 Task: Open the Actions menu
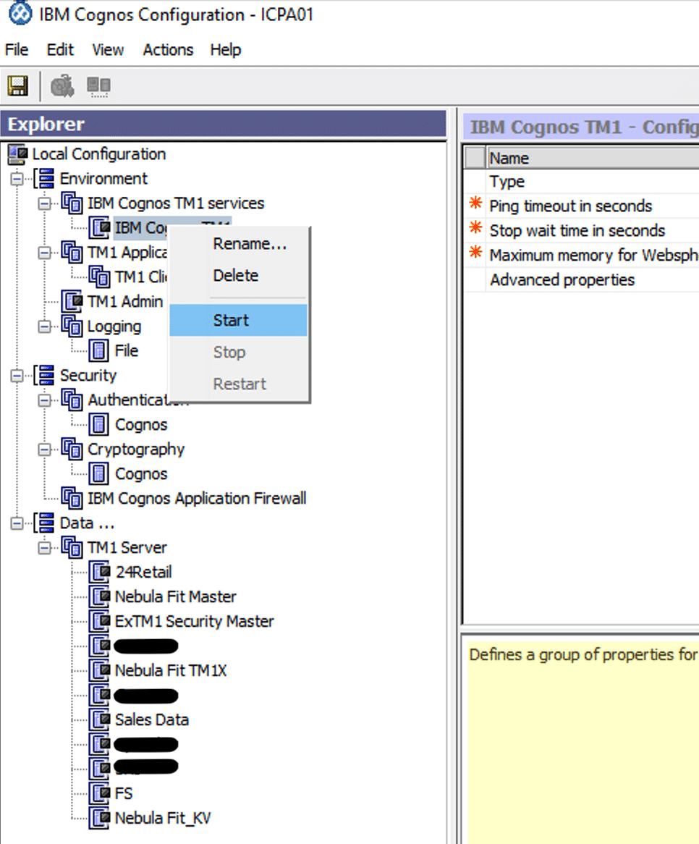pos(168,49)
